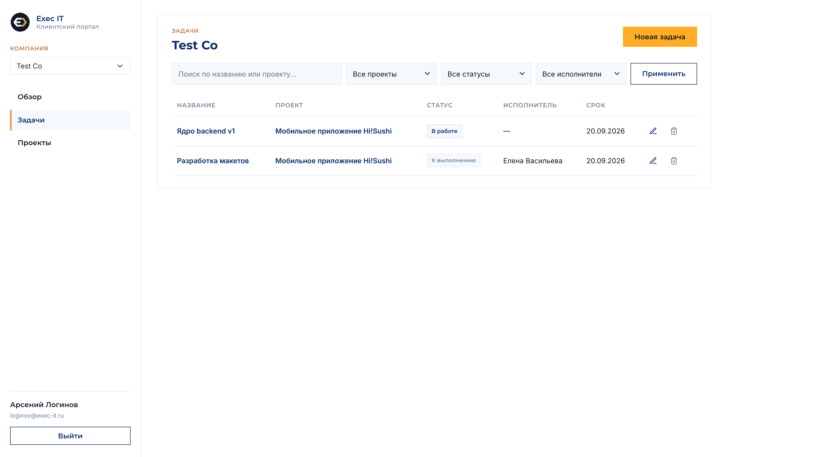
Task: Click the 'Проект' column header
Action: coord(289,105)
